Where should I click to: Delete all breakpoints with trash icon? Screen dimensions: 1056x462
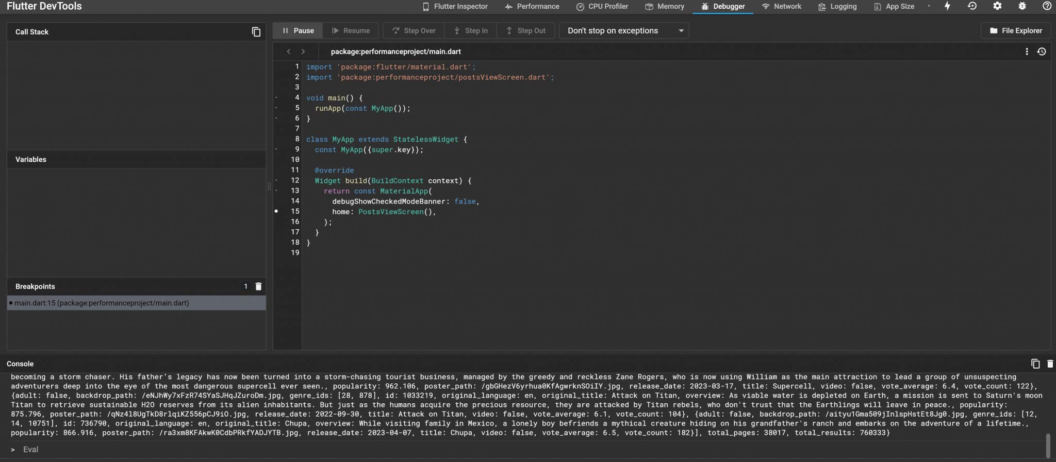(x=259, y=286)
